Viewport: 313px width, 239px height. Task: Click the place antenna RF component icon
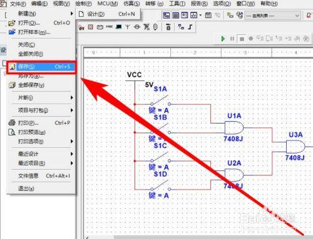pyautogui.click(x=128, y=27)
